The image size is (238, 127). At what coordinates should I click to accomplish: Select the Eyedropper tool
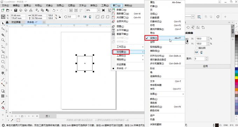pyautogui.click(x=3, y=103)
